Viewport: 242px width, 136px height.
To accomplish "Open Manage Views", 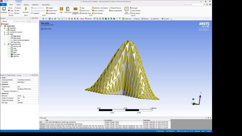I will click(85, 13).
